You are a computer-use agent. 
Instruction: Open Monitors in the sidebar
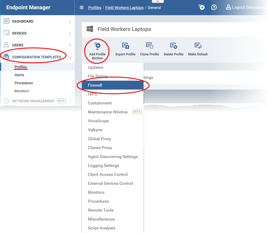(22, 91)
